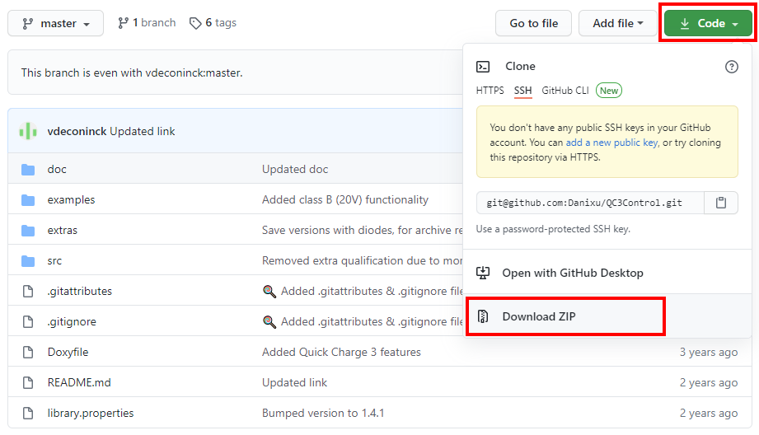Click the SSH clone URL field
The image size is (759, 435).
(x=590, y=203)
